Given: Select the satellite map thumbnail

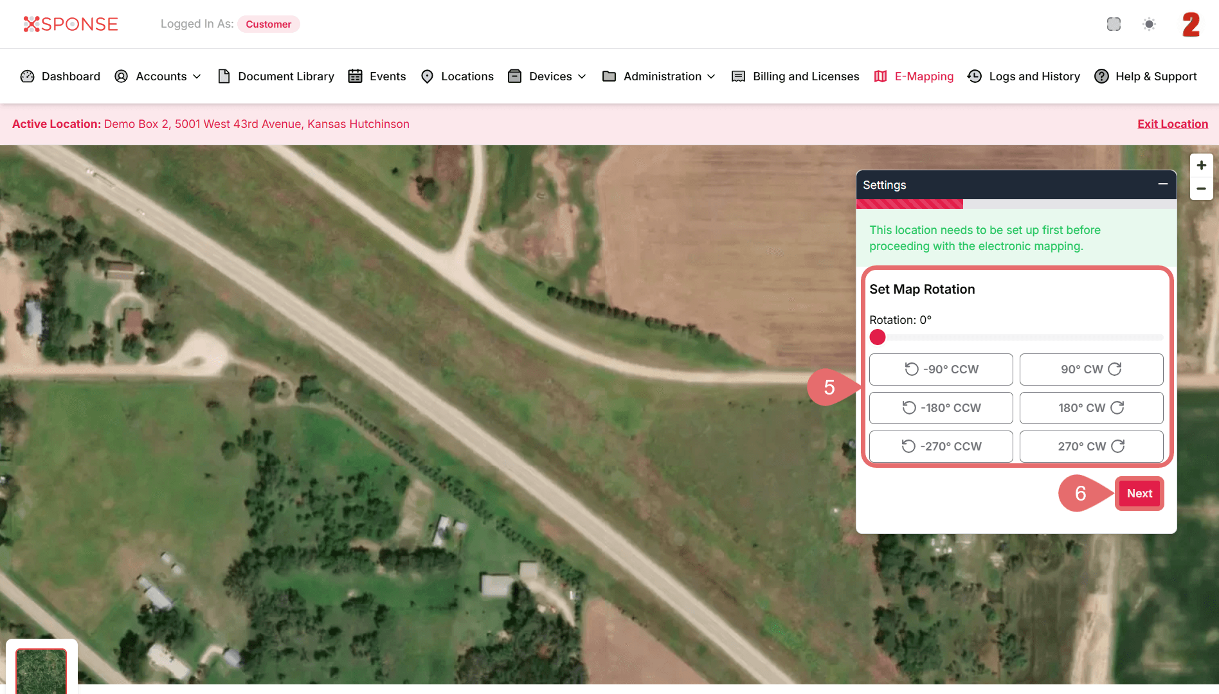Looking at the screenshot, I should [x=41, y=672].
